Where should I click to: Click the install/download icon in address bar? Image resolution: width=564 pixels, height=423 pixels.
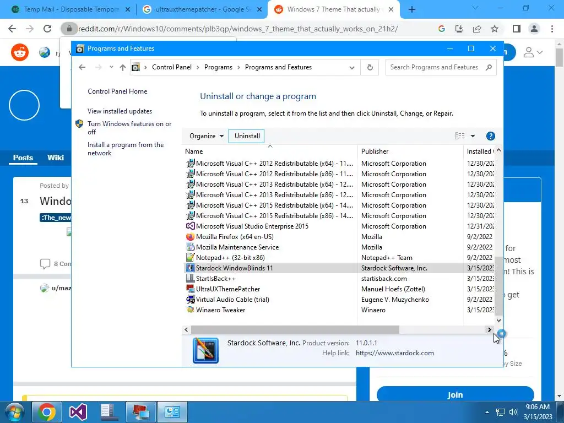tap(459, 29)
